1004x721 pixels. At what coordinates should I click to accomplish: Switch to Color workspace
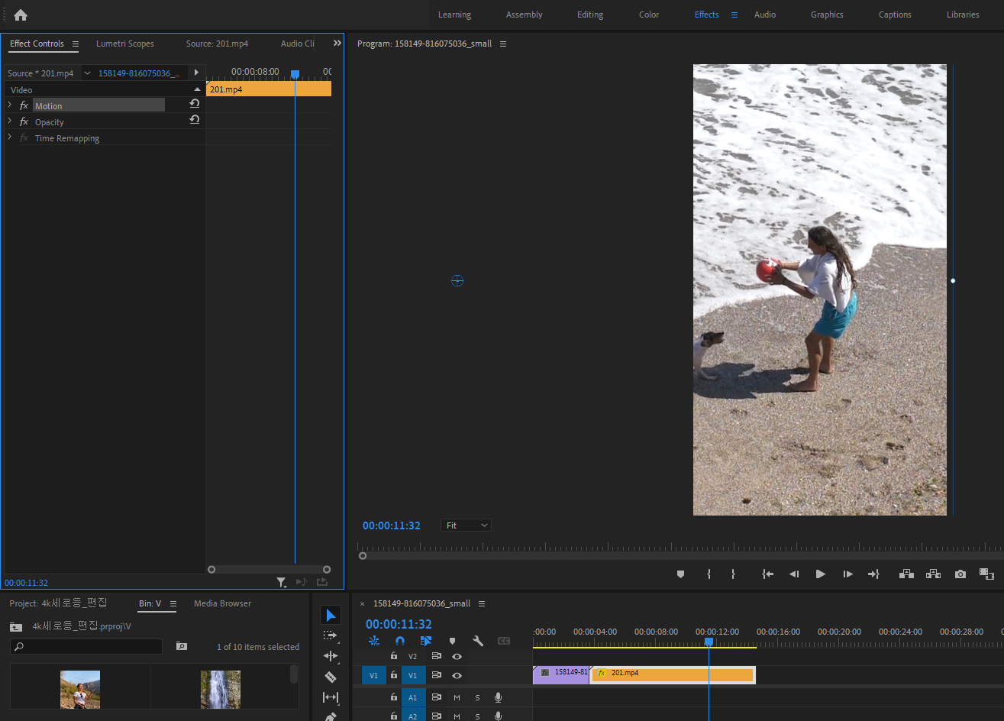(x=648, y=15)
